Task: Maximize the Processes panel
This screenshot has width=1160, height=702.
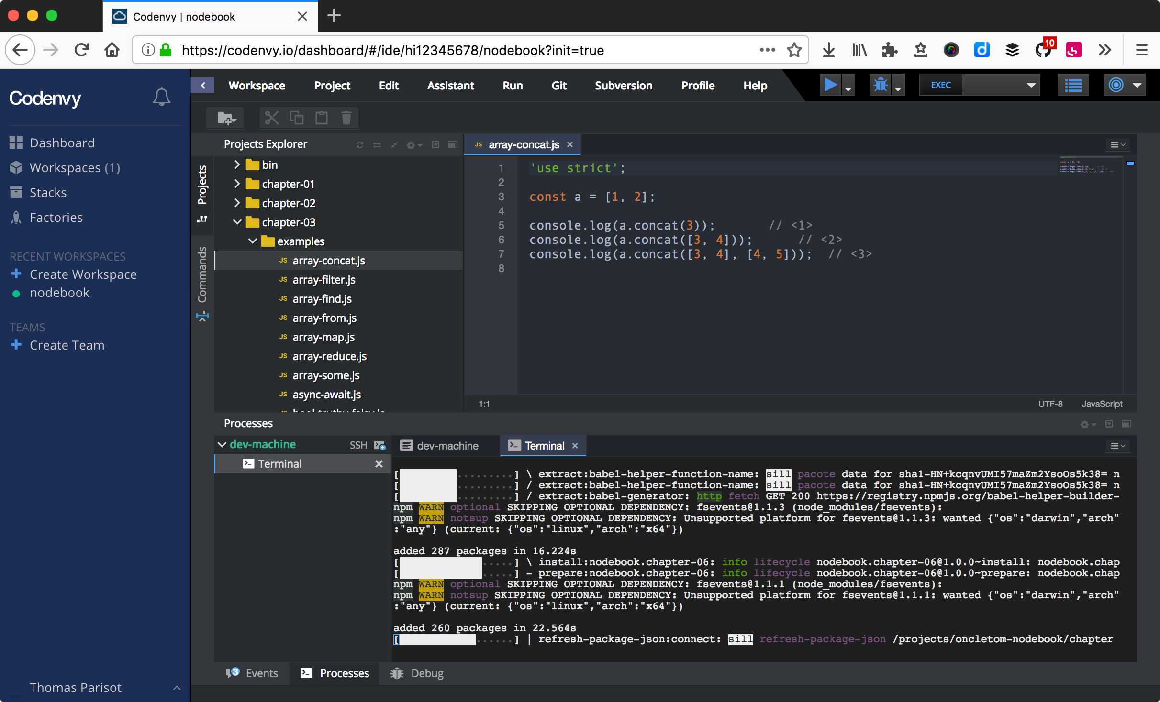Action: [x=1127, y=425]
